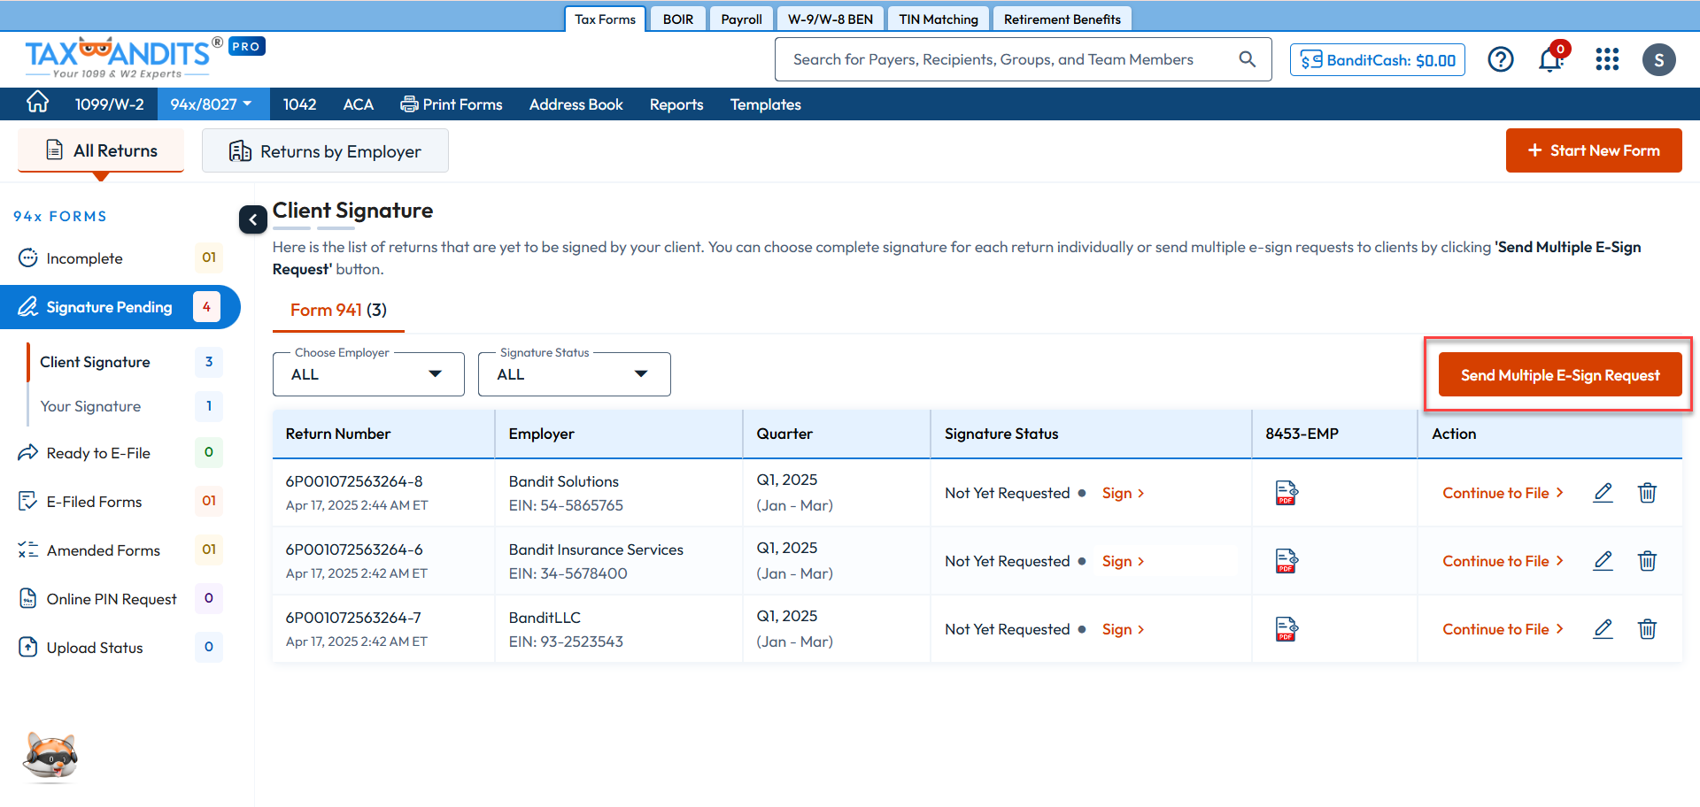Open Amended Forms in sidebar
The width and height of the screenshot is (1700, 807).
point(120,550)
